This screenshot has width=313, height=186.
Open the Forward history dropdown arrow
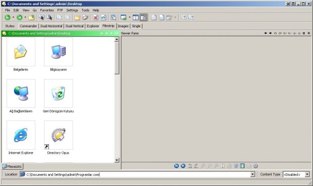25,17
